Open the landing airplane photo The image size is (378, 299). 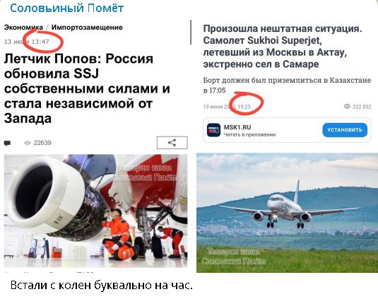pyautogui.click(x=287, y=213)
